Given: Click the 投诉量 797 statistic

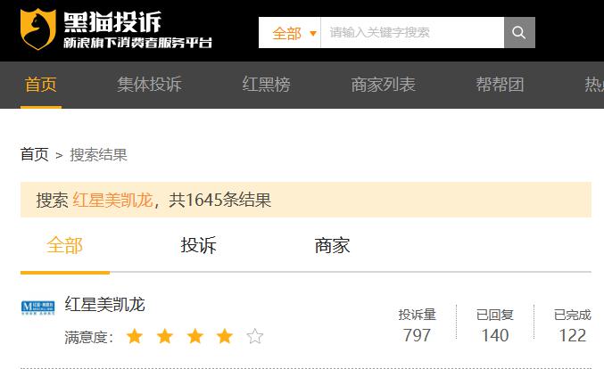Looking at the screenshot, I should (417, 325).
